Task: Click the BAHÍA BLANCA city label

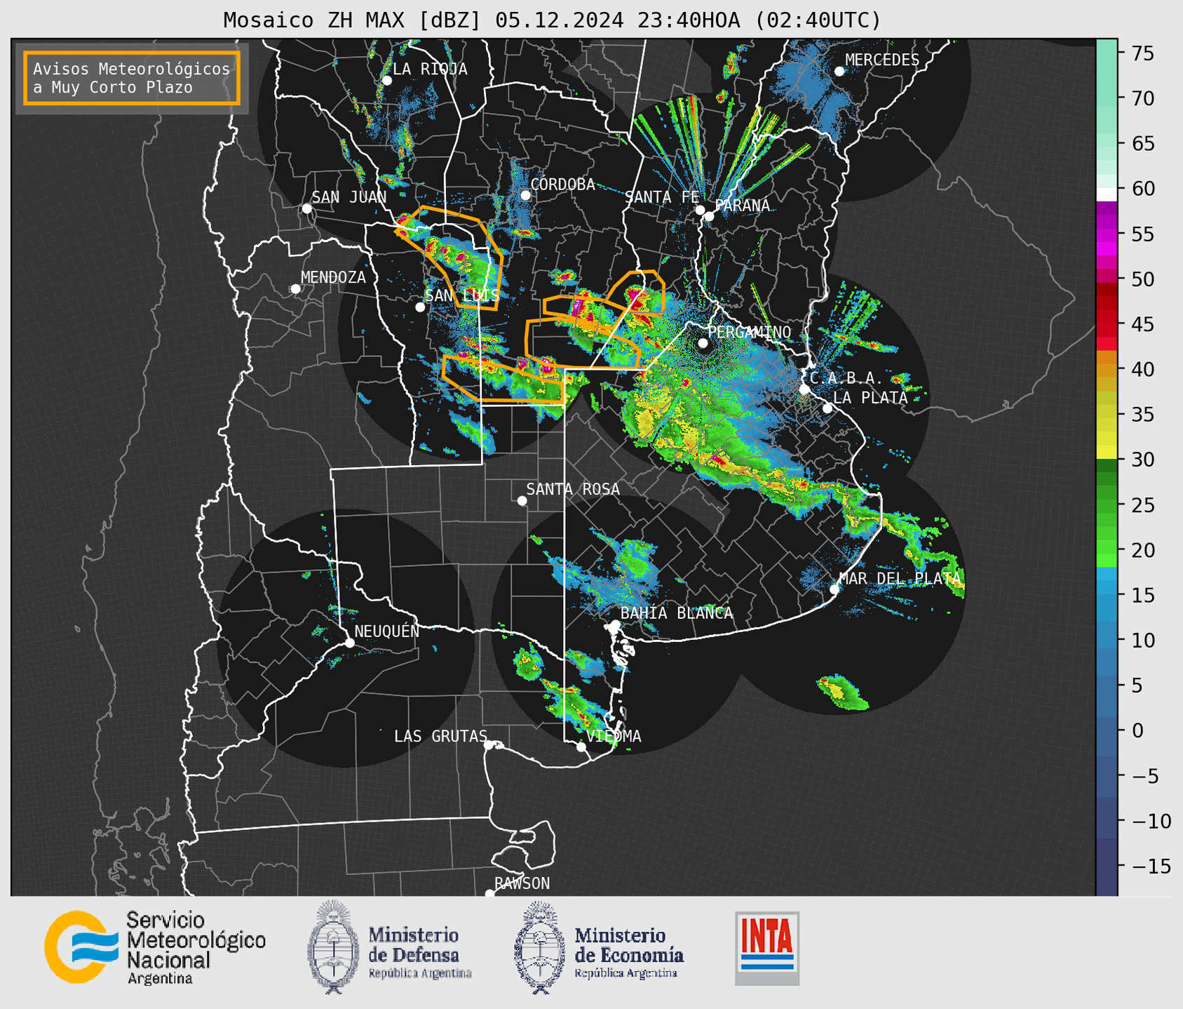Action: [677, 613]
